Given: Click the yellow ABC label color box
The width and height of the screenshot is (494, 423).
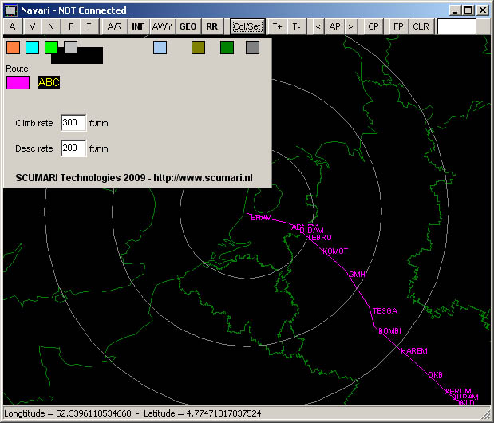Looking at the screenshot, I should [x=49, y=81].
